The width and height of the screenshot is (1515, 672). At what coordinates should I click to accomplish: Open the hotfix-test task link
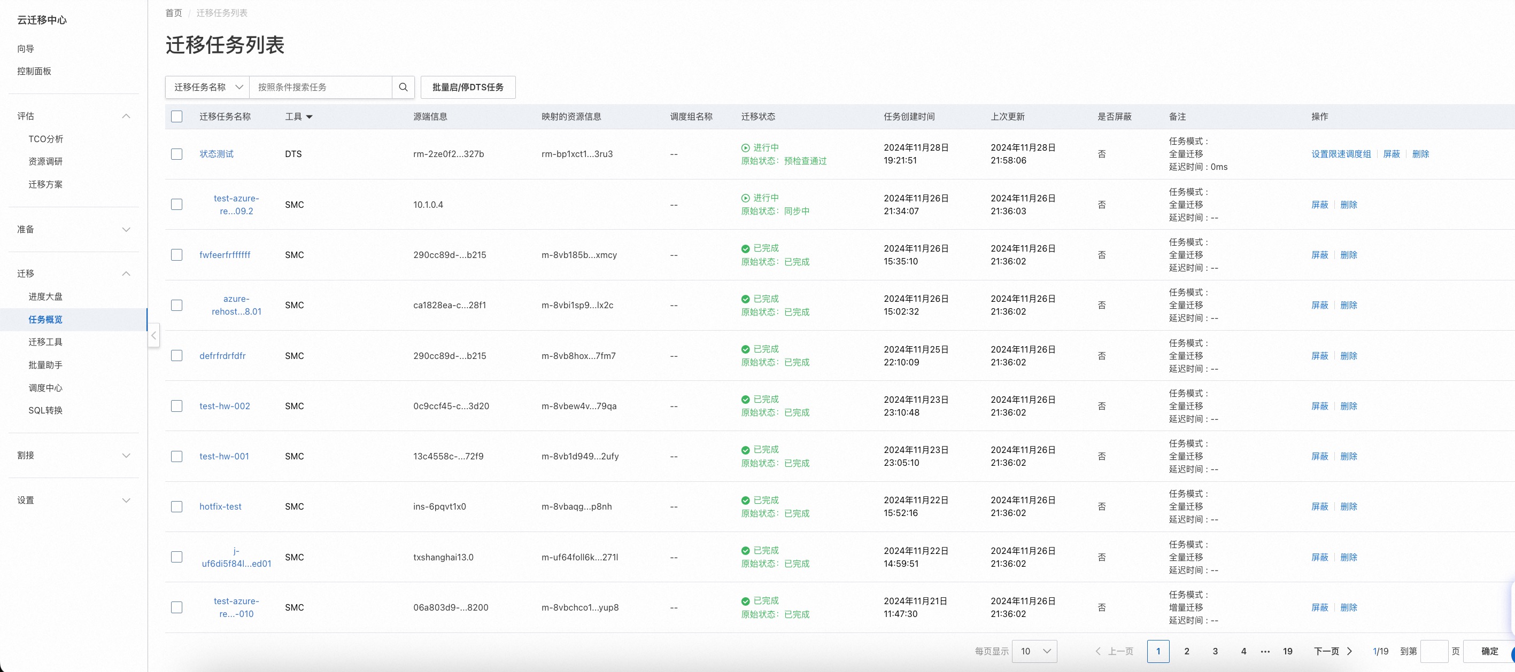[x=221, y=507]
